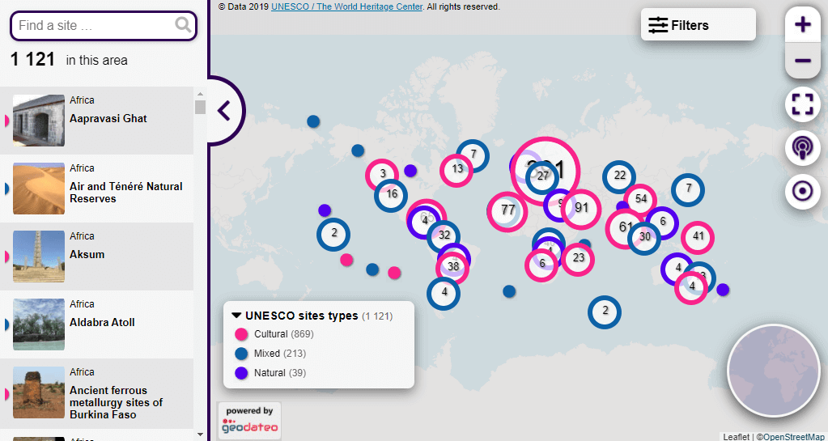The width and height of the screenshot is (828, 441).
Task: Click the cluster marker labeled 38
Action: click(452, 268)
